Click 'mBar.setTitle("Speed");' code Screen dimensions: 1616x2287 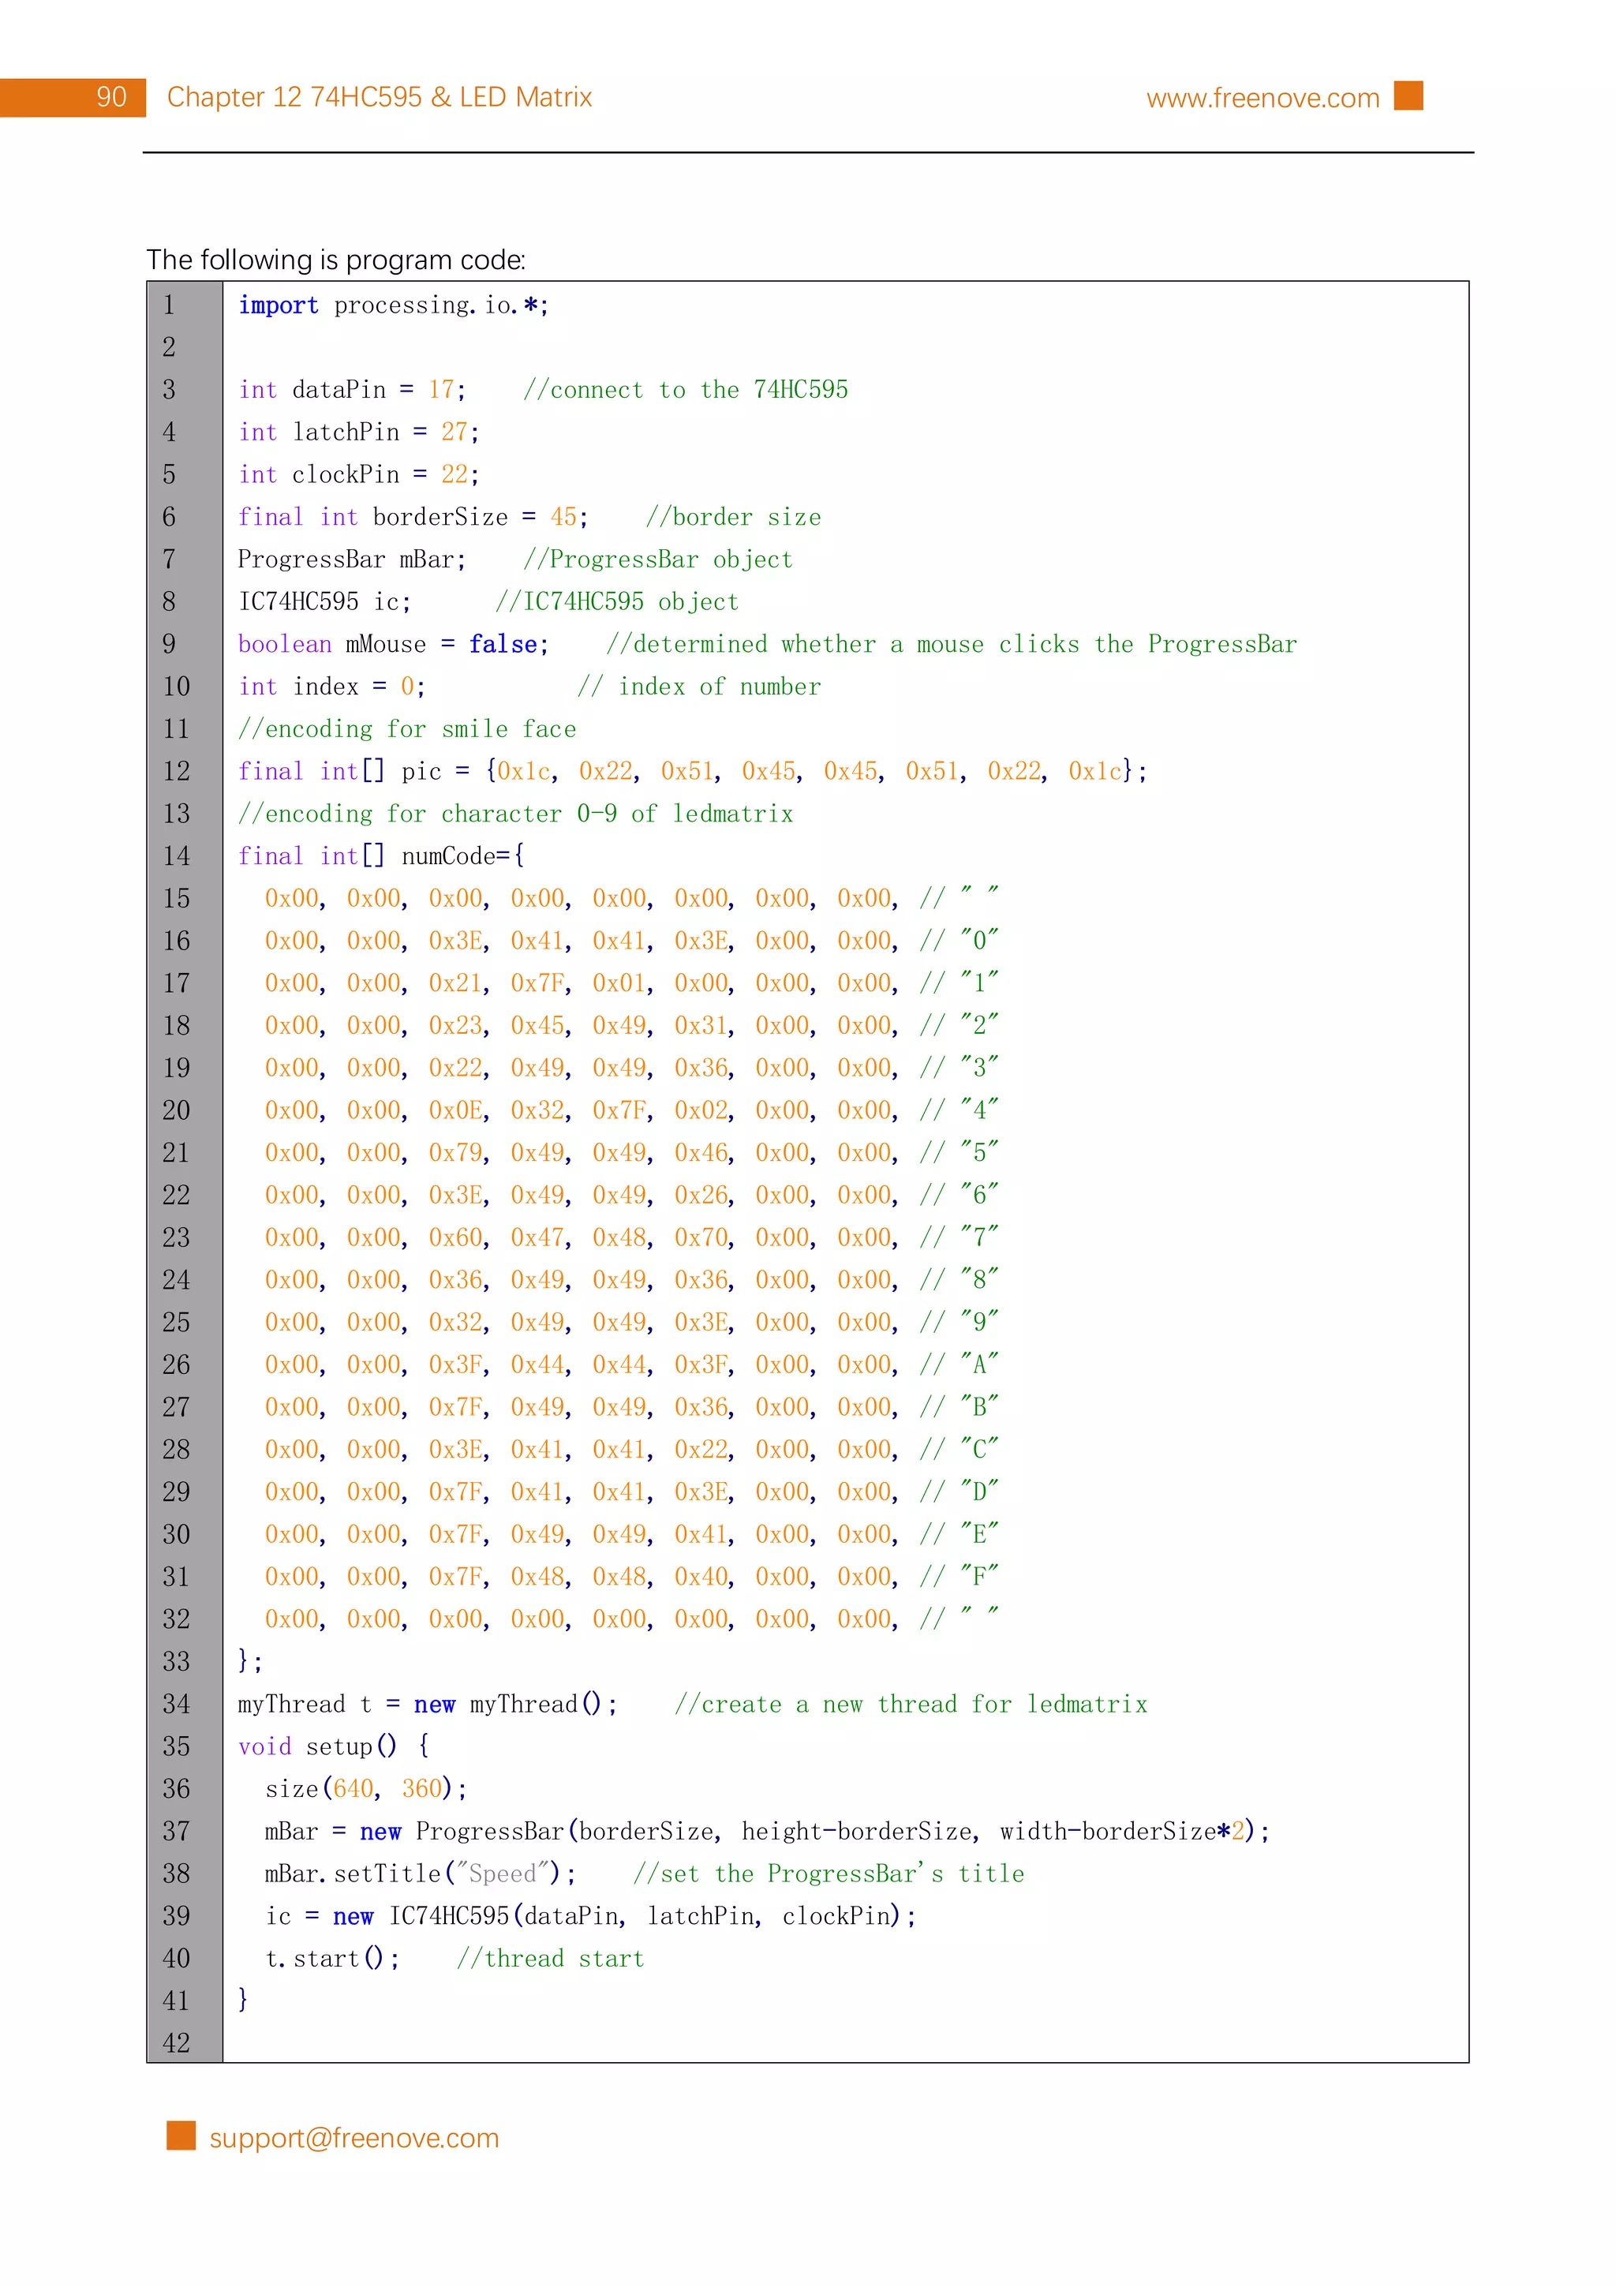tap(421, 1873)
